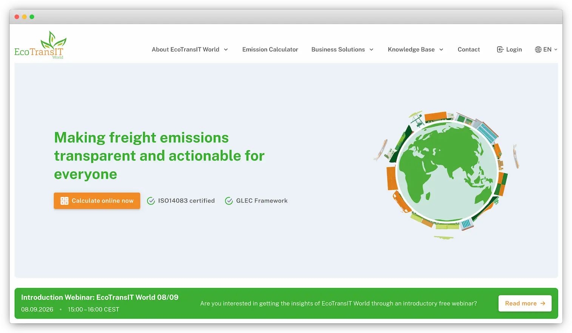Go to the Contact page
Image resolution: width=572 pixels, height=333 pixels.
coord(469,49)
